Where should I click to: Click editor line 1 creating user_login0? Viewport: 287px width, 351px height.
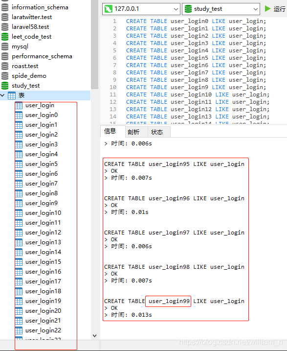(196, 21)
